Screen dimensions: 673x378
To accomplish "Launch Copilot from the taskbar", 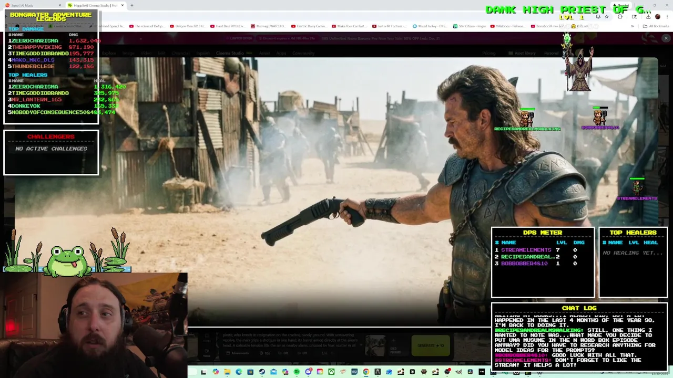I will point(216,372).
